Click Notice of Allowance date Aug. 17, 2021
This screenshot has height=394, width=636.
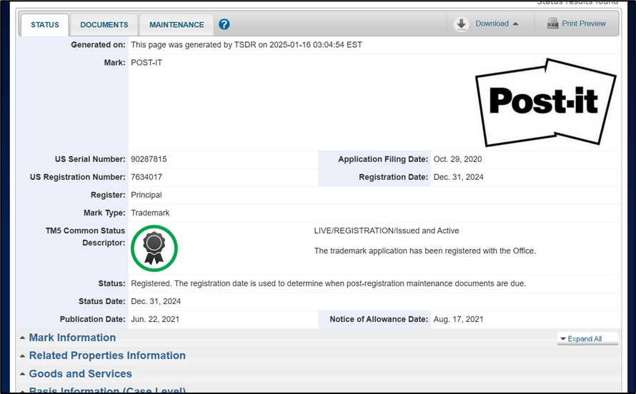(458, 319)
